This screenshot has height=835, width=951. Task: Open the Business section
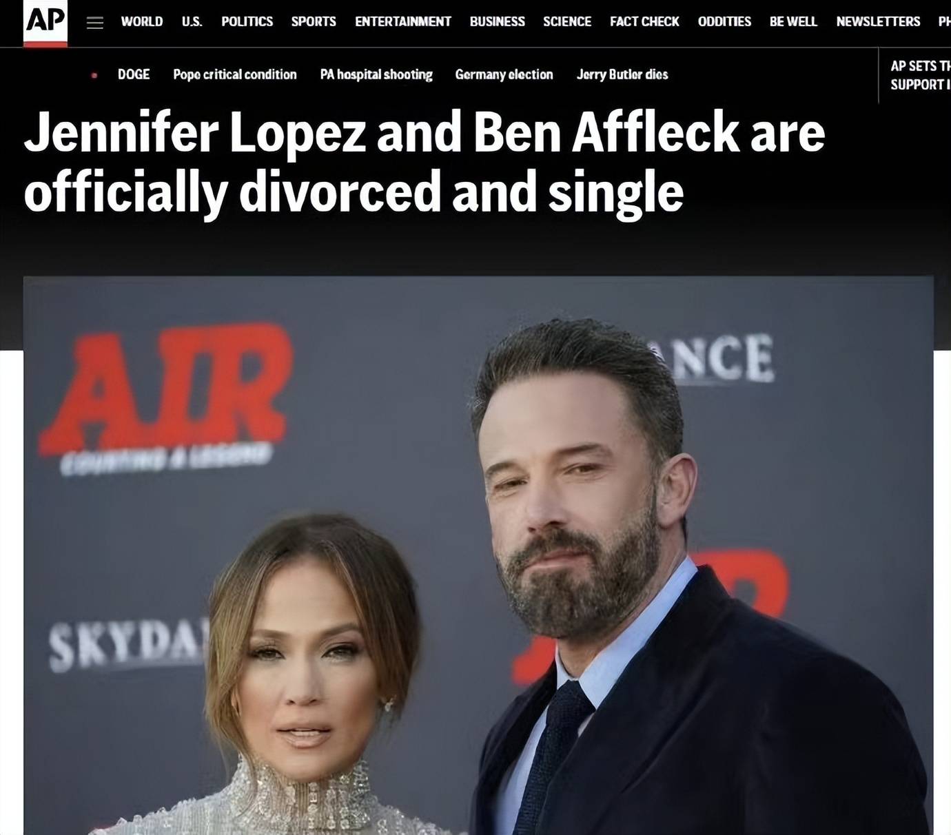(497, 21)
